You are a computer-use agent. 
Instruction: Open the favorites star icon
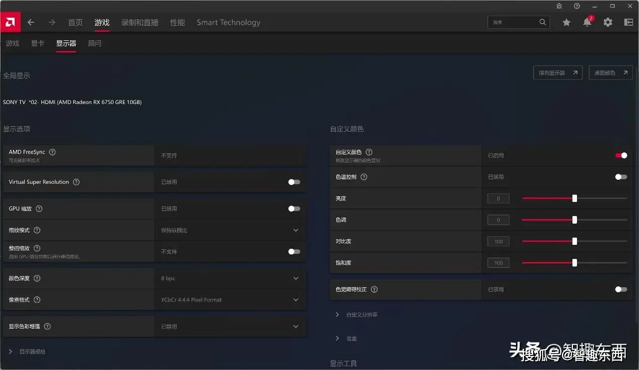point(566,22)
